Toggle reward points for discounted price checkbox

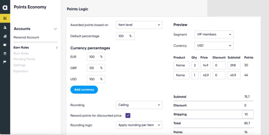[x=128, y=115]
